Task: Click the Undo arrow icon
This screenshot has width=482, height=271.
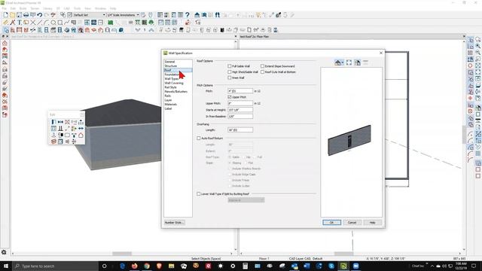Action: tap(40, 15)
